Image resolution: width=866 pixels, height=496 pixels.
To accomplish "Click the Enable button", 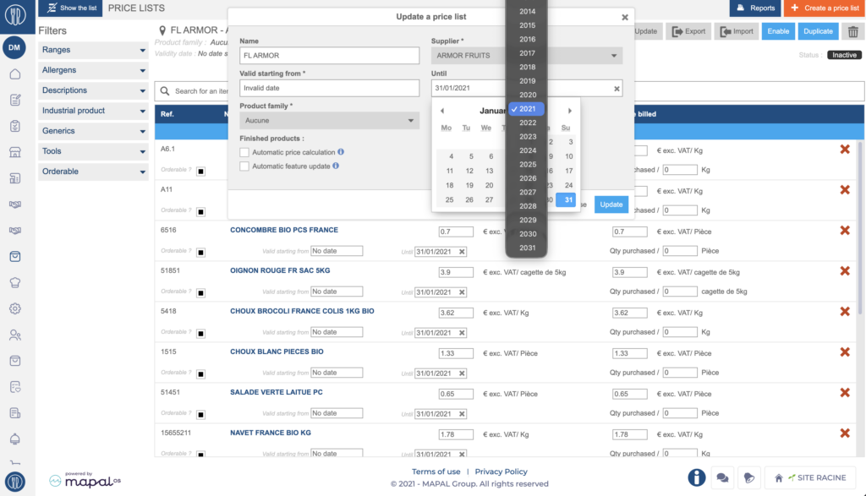I will [x=778, y=31].
